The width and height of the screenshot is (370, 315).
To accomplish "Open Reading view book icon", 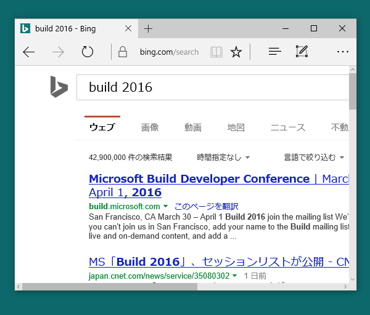I will point(216,52).
